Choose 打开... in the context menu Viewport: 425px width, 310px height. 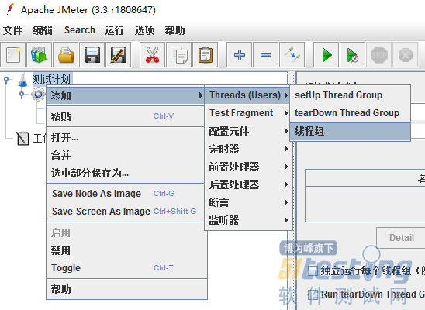[x=125, y=137]
